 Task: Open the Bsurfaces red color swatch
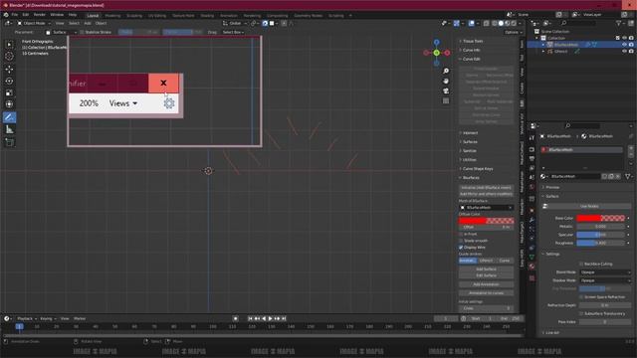point(487,221)
